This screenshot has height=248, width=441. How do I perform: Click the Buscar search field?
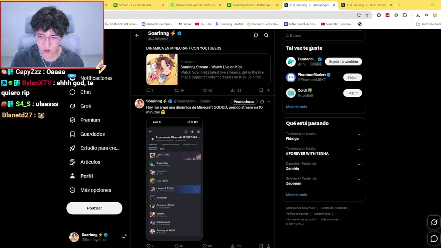point(324,35)
